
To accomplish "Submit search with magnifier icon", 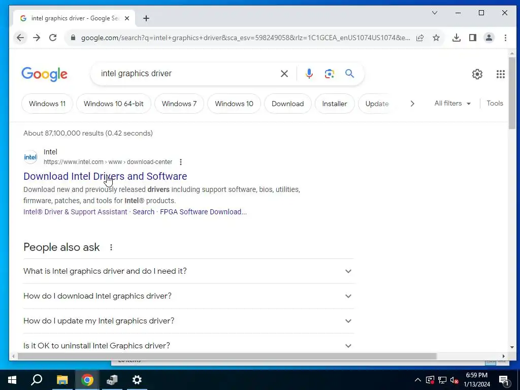I will click(349, 74).
